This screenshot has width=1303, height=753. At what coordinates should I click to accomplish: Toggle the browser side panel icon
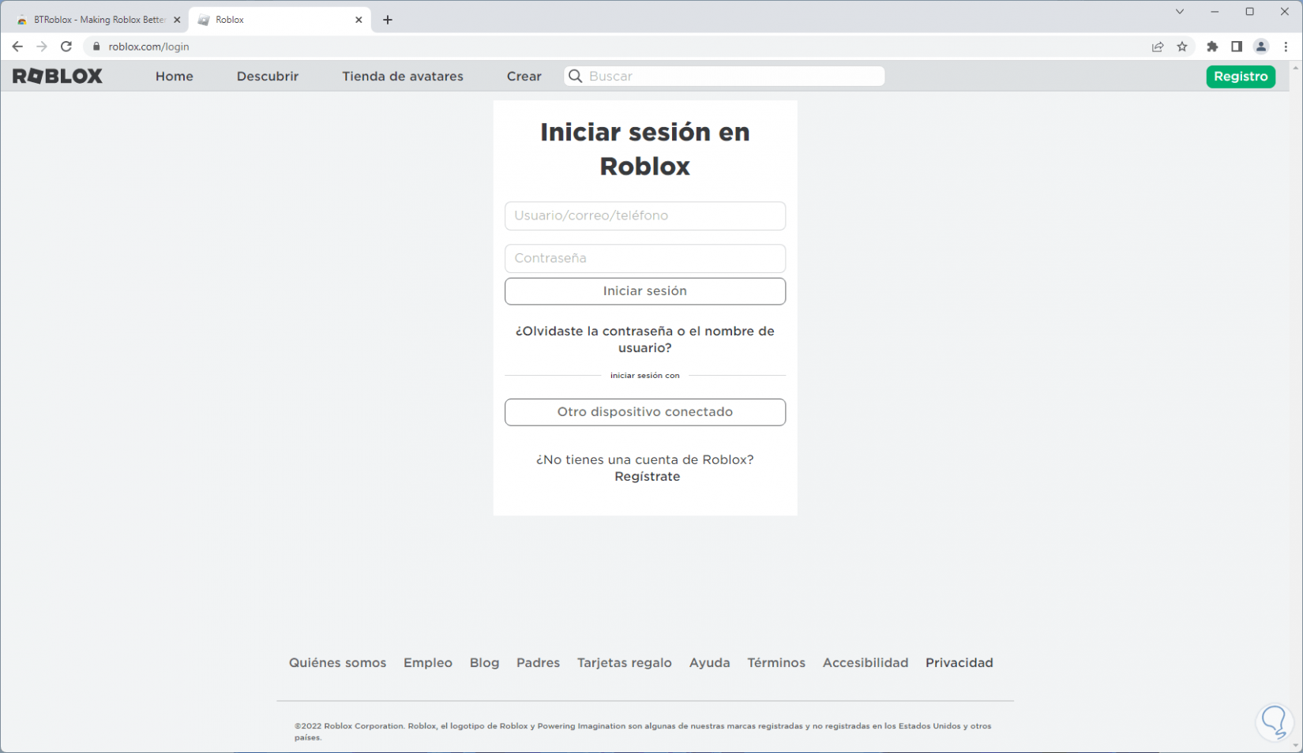pos(1237,47)
